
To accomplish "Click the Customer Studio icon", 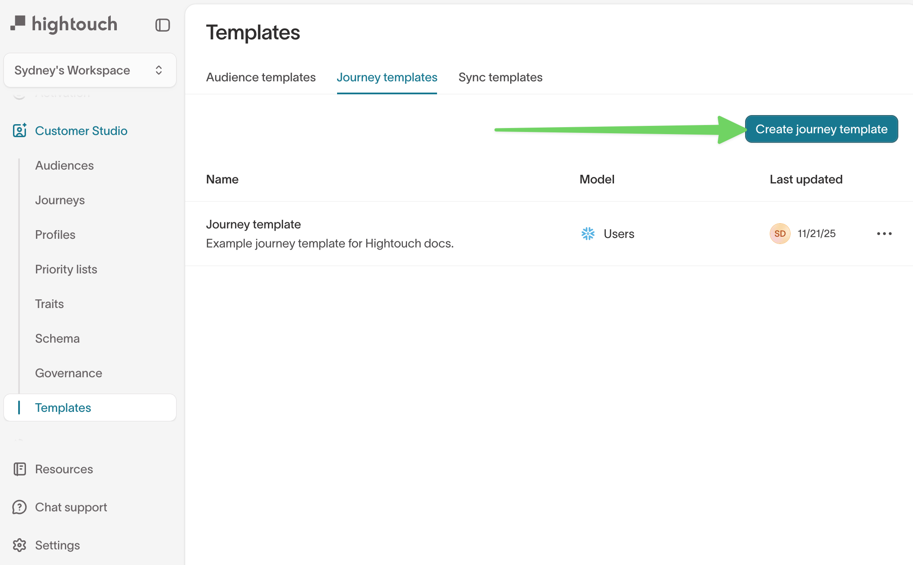I will point(19,130).
